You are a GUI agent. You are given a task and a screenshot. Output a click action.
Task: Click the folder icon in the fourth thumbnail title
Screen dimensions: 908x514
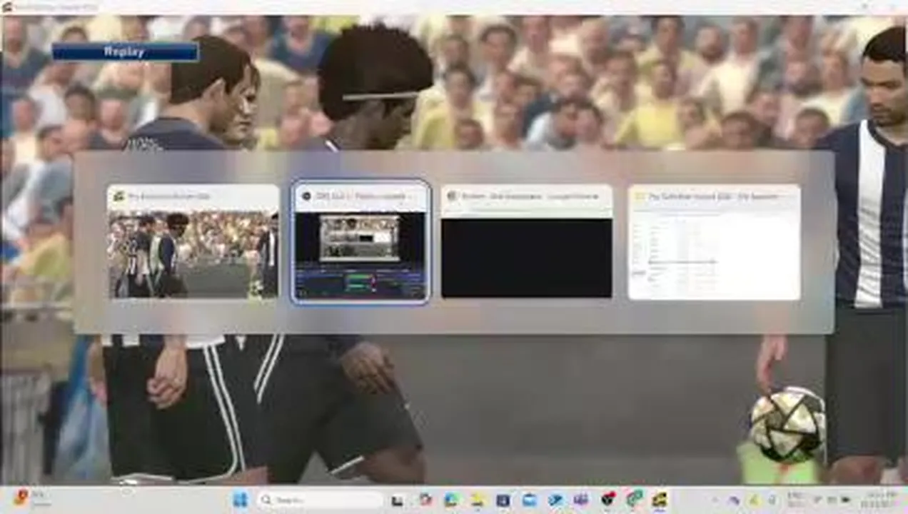coord(640,196)
